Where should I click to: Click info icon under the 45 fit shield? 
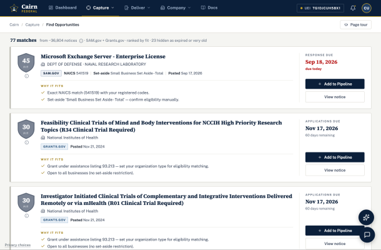pyautogui.click(x=26, y=76)
